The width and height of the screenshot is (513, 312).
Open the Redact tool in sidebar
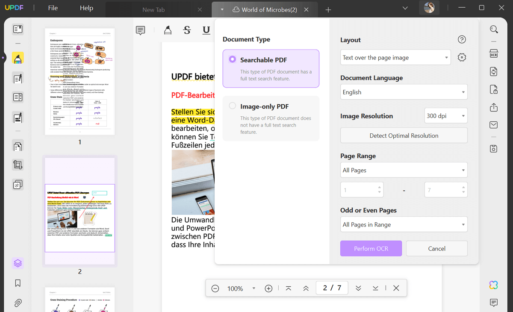(18, 117)
